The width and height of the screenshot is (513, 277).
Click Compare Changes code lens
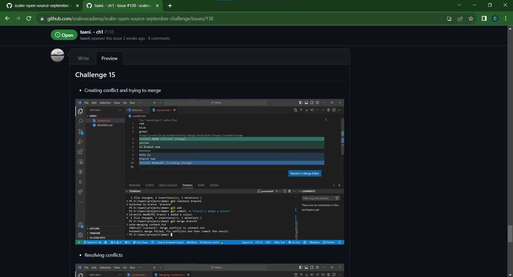pos(233,135)
